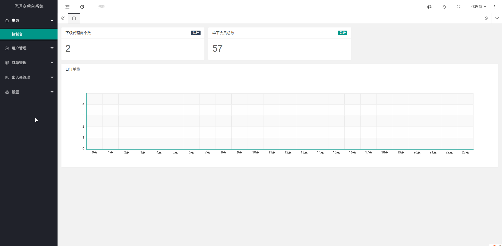Click the refresh icon in the top bar

[82, 7]
